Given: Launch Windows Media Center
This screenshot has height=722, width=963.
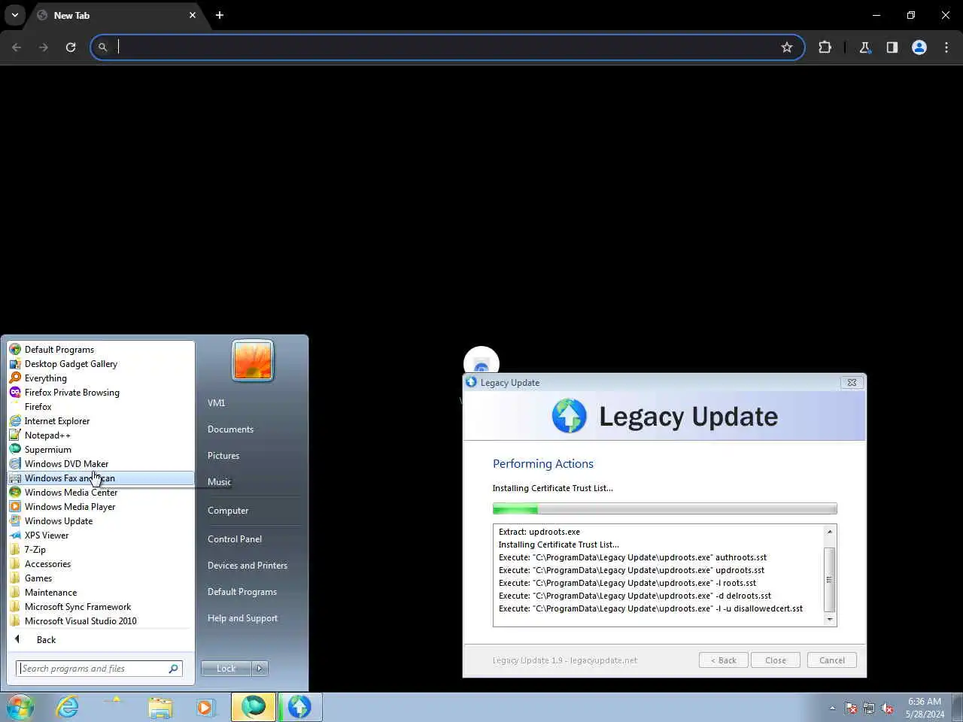Looking at the screenshot, I should [101, 493].
